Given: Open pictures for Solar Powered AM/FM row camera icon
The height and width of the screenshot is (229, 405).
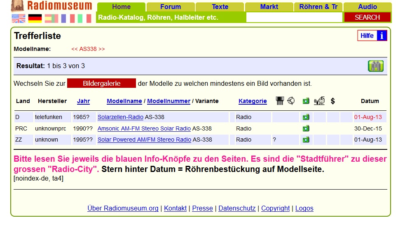Looking at the screenshot, I should click(x=306, y=140).
